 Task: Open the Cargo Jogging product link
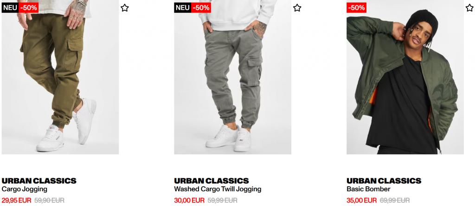25,189
